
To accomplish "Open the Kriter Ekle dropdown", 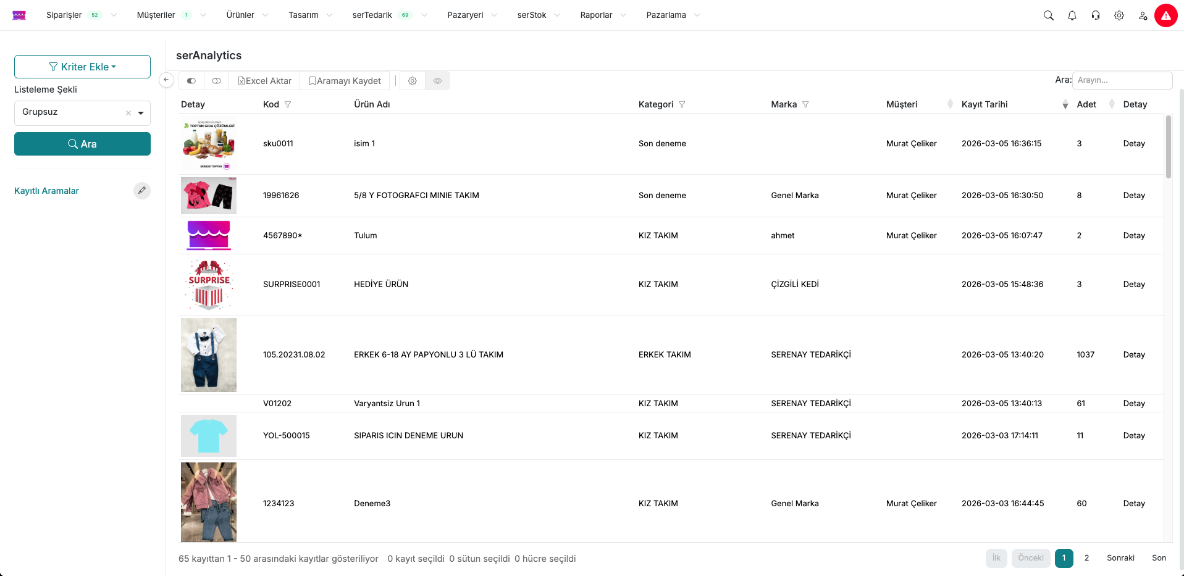I will click(82, 67).
